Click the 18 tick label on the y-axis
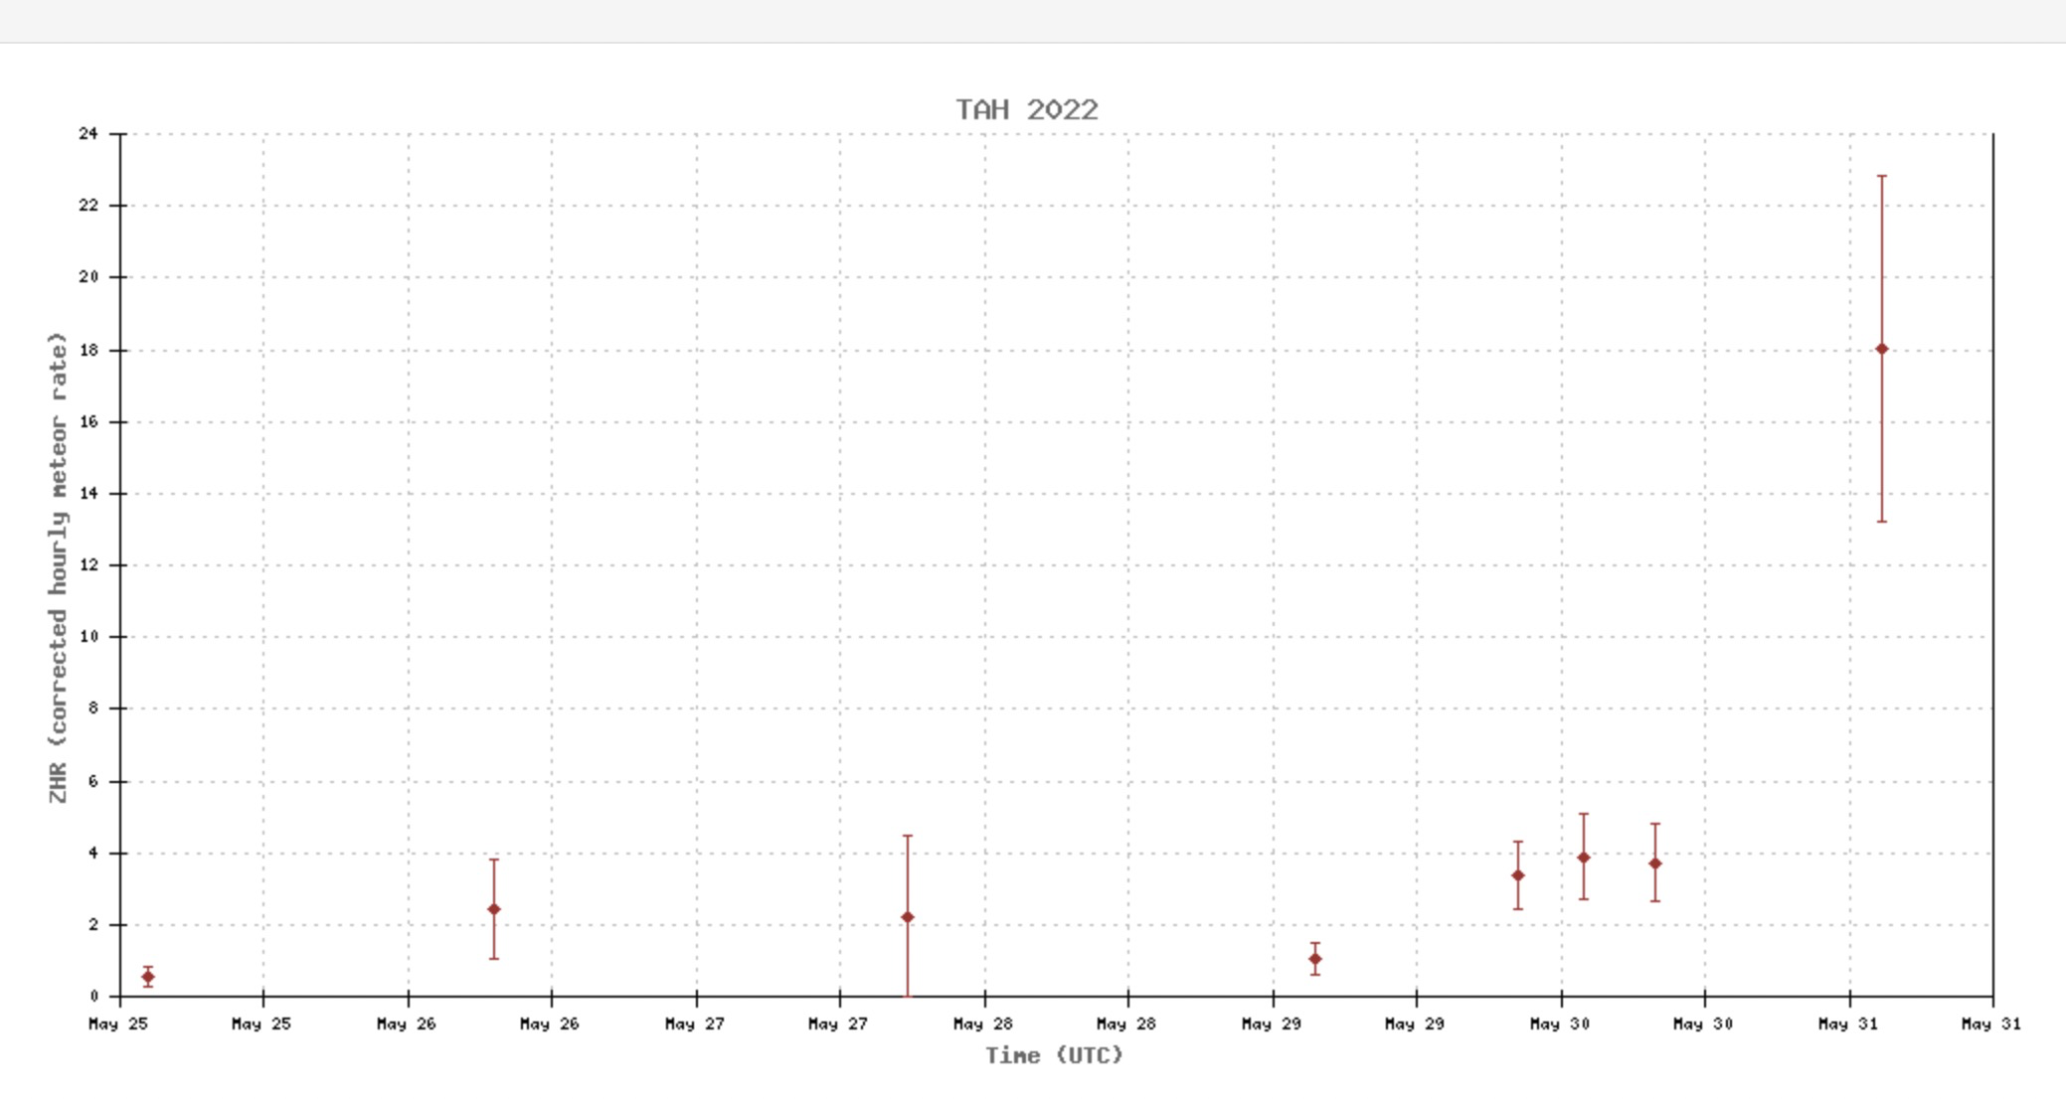 (88, 350)
